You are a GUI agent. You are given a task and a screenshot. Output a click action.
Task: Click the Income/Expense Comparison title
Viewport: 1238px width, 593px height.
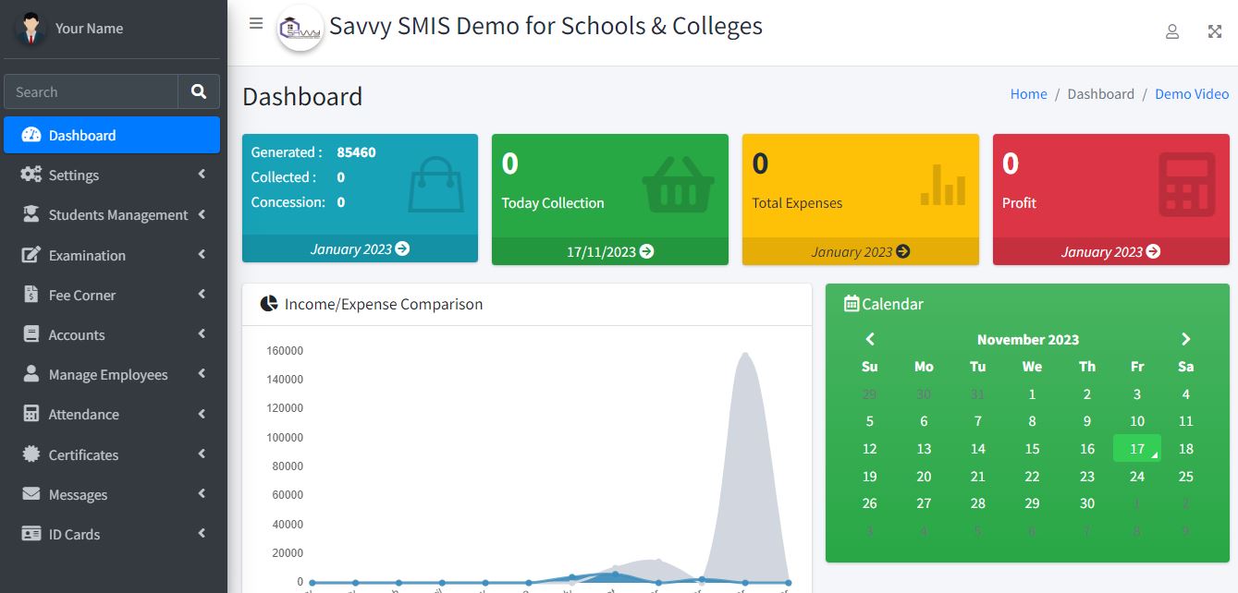pos(384,304)
